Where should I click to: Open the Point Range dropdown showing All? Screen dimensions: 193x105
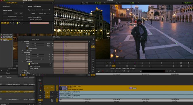[x=43, y=10]
